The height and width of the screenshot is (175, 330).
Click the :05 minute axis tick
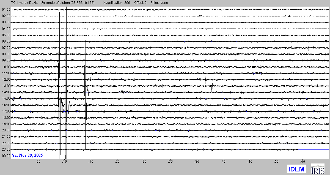click(38, 162)
